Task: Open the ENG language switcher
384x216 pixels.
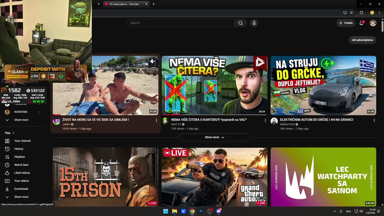Action: [x=349, y=211]
